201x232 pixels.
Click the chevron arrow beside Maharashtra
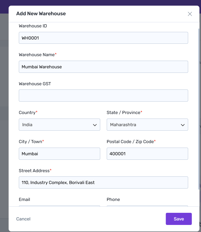(x=183, y=125)
